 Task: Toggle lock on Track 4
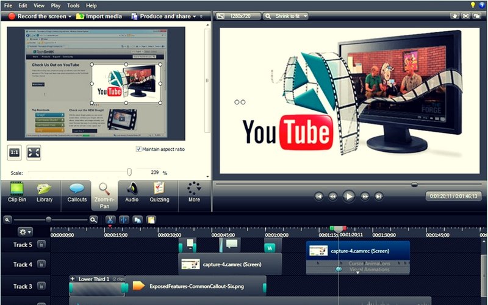(41, 264)
